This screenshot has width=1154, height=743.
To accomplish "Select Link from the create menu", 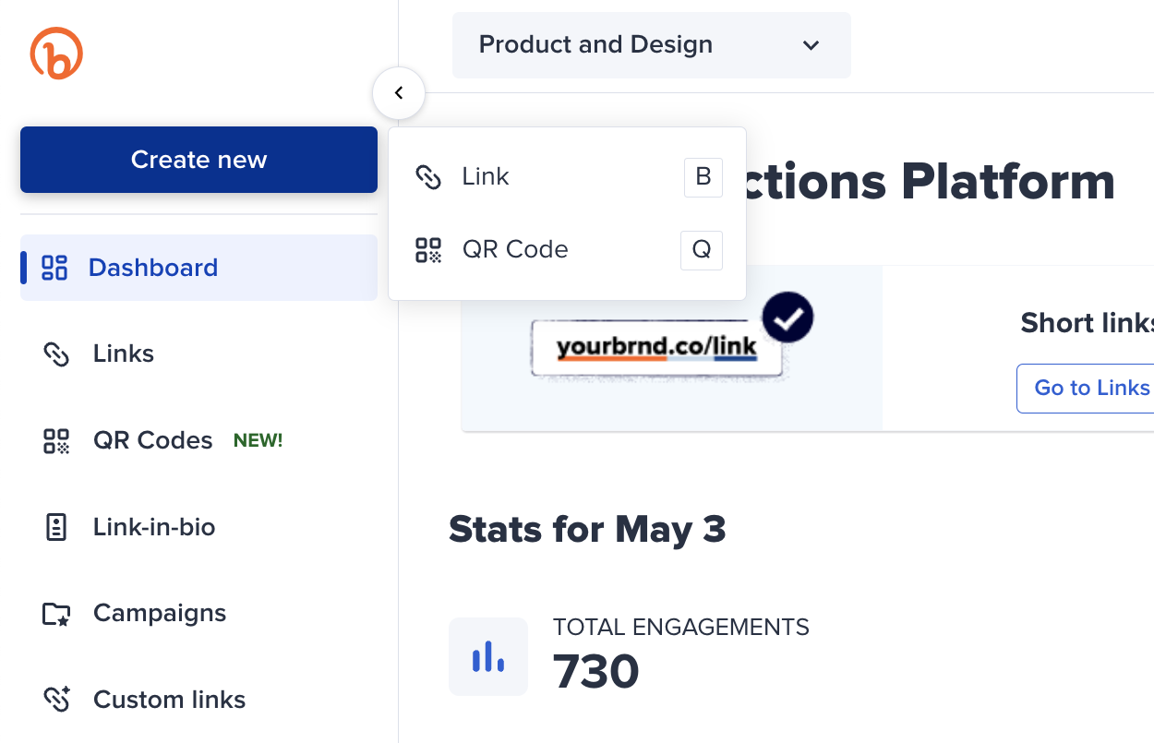I will tap(486, 177).
